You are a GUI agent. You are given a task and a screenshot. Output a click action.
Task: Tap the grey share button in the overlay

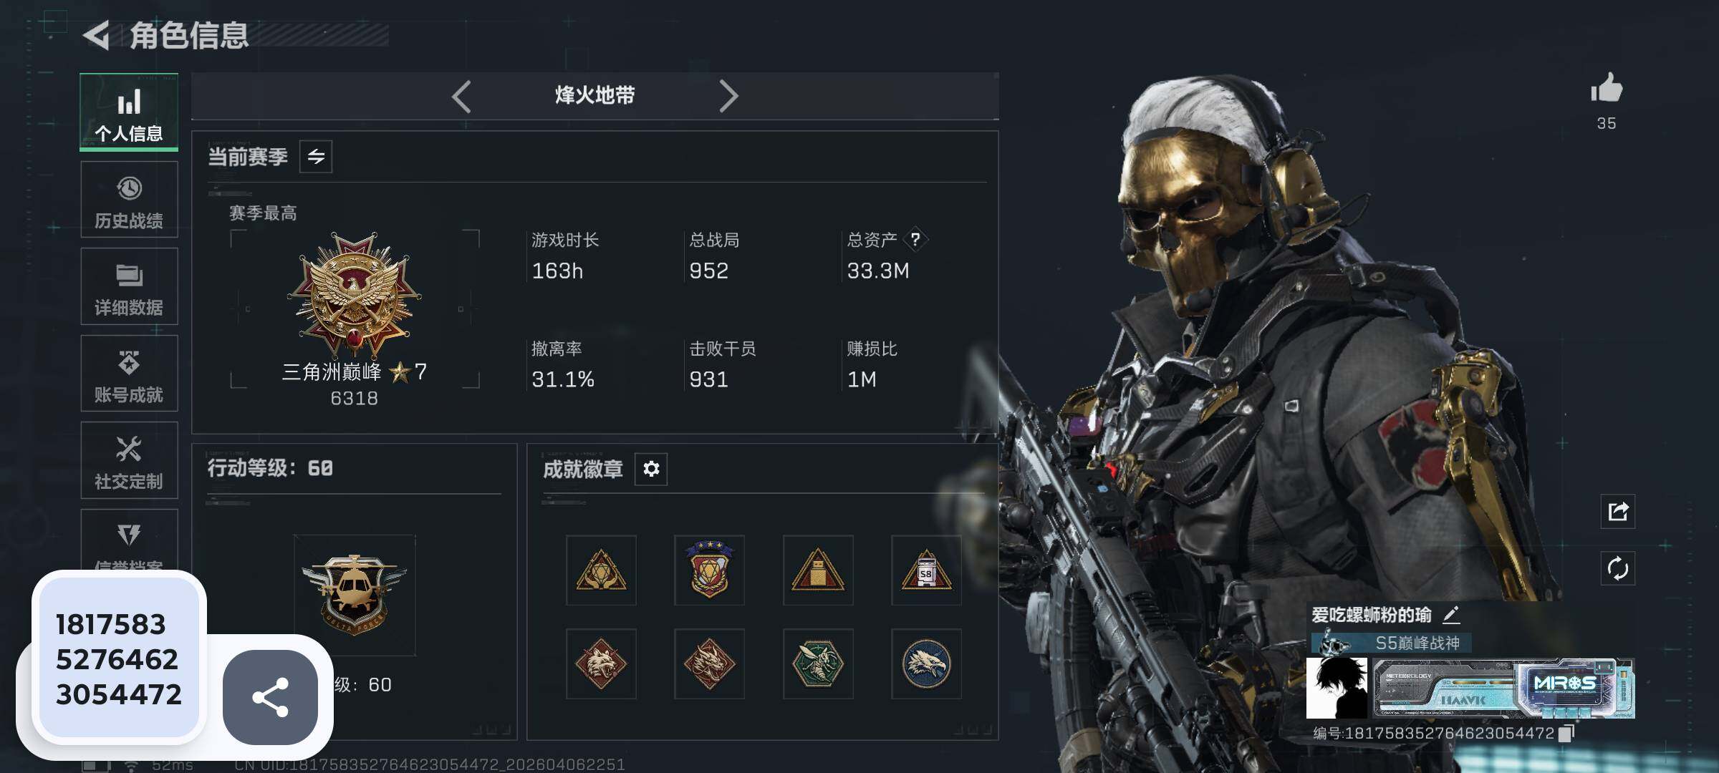pos(270,697)
